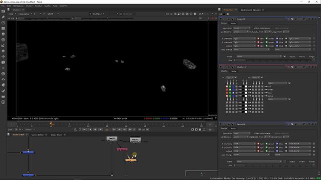This screenshot has height=180, width=321.
Task: Select the pink node in Node Graph
Action: (x=122, y=149)
